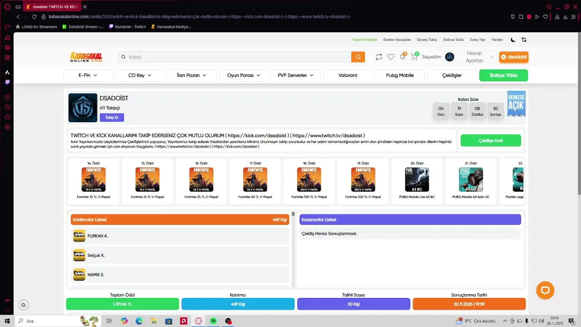Click participant NAMIK E. row
The height and width of the screenshot is (327, 581).
point(180,274)
